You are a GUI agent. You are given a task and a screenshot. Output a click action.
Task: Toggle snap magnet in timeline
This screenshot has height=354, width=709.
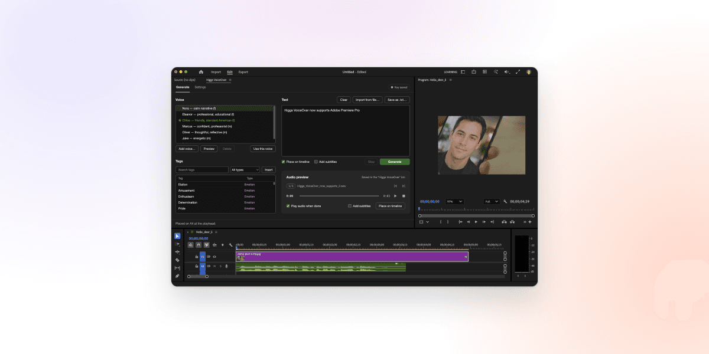coord(199,245)
